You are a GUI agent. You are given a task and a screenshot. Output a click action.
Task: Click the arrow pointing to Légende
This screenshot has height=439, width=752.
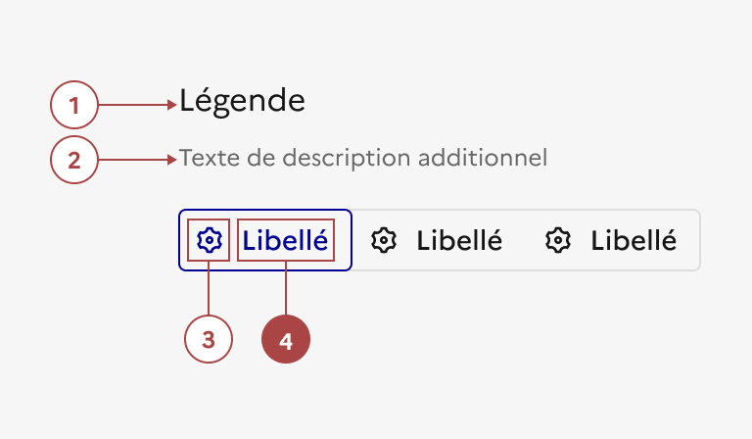pos(137,104)
